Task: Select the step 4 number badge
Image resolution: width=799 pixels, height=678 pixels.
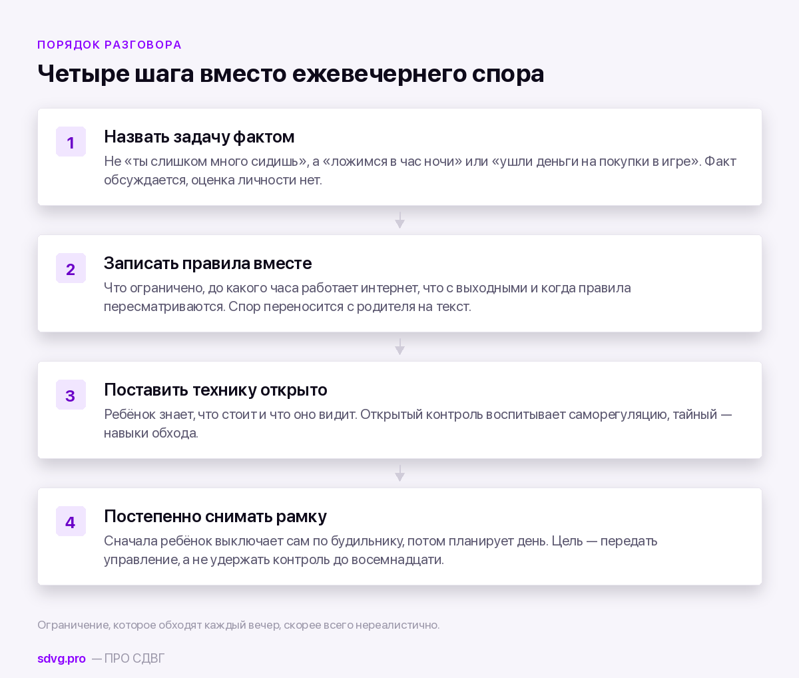Action: (x=71, y=521)
